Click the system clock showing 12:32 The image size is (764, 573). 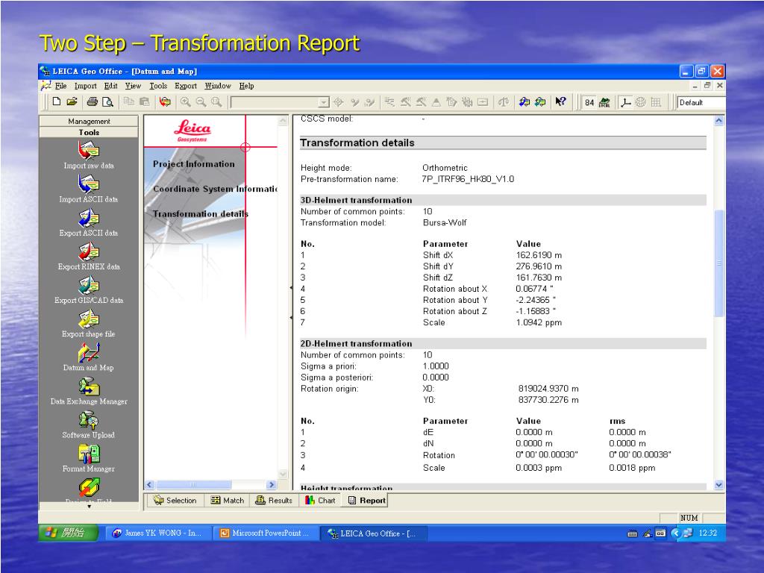707,533
